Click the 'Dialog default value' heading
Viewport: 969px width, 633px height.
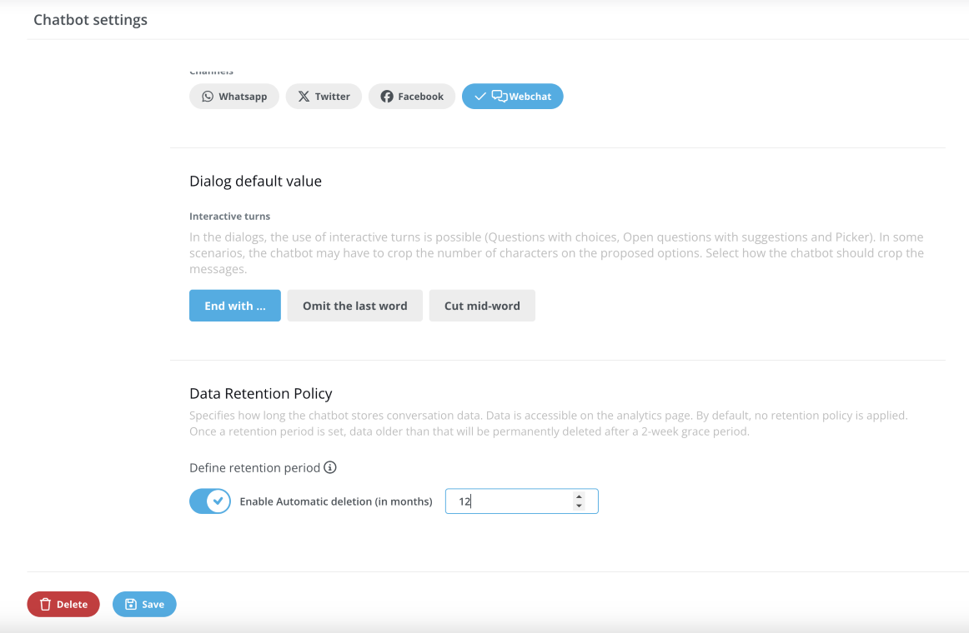click(255, 182)
